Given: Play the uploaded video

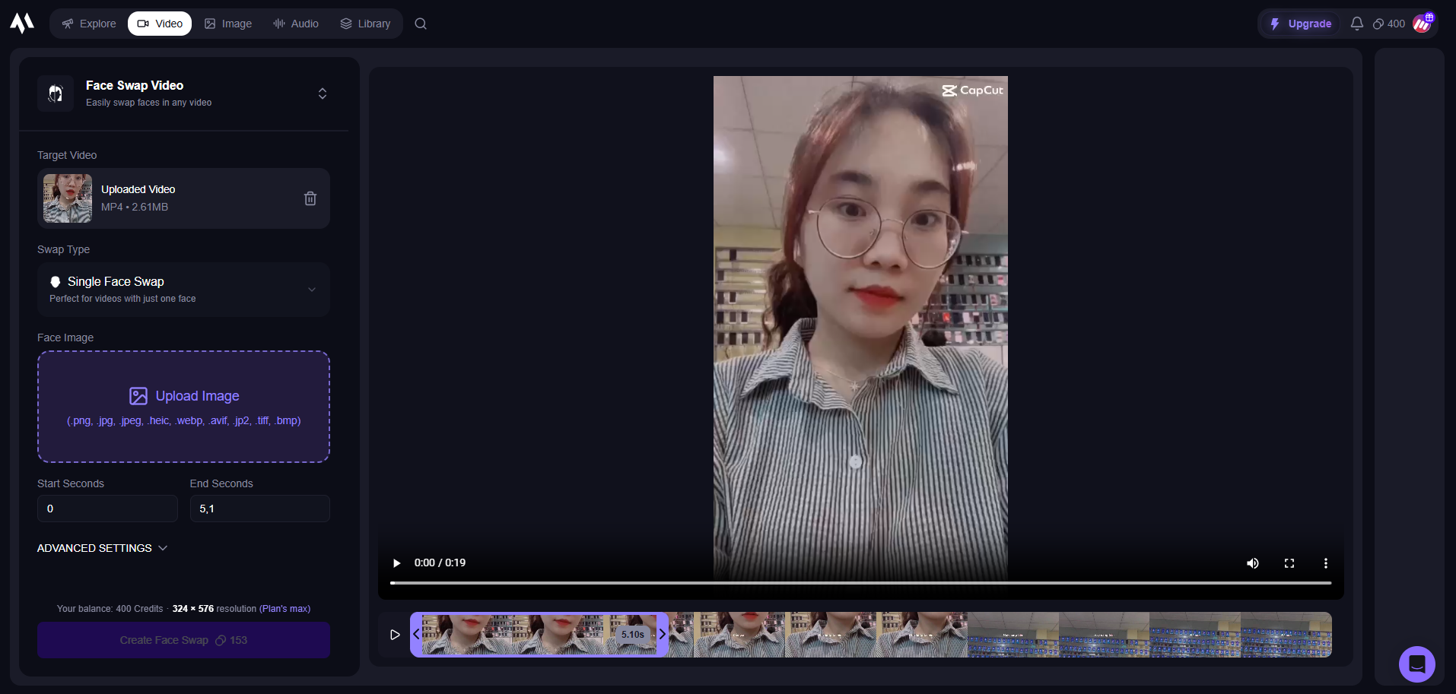Looking at the screenshot, I should (396, 563).
